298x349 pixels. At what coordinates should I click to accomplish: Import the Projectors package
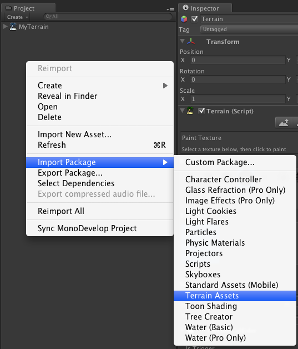(235, 253)
